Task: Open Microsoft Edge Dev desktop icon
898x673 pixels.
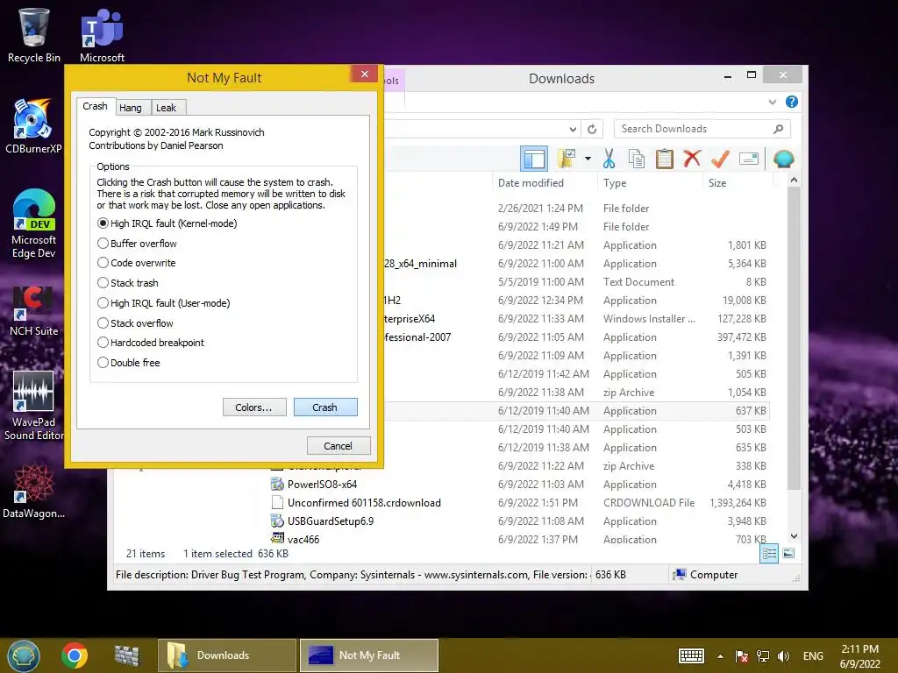Action: coord(34,223)
